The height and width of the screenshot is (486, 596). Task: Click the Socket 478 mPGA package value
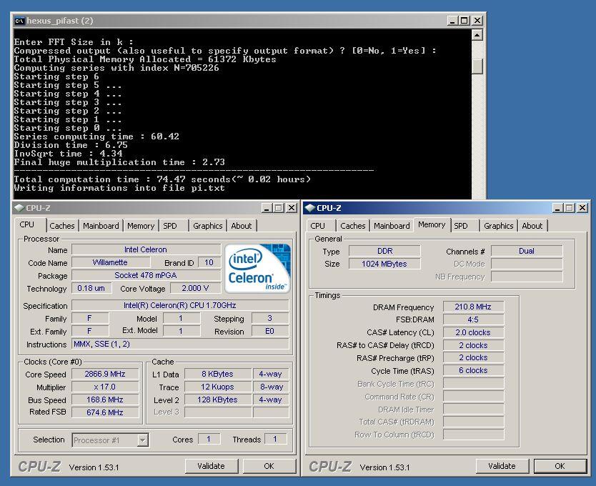(x=146, y=275)
